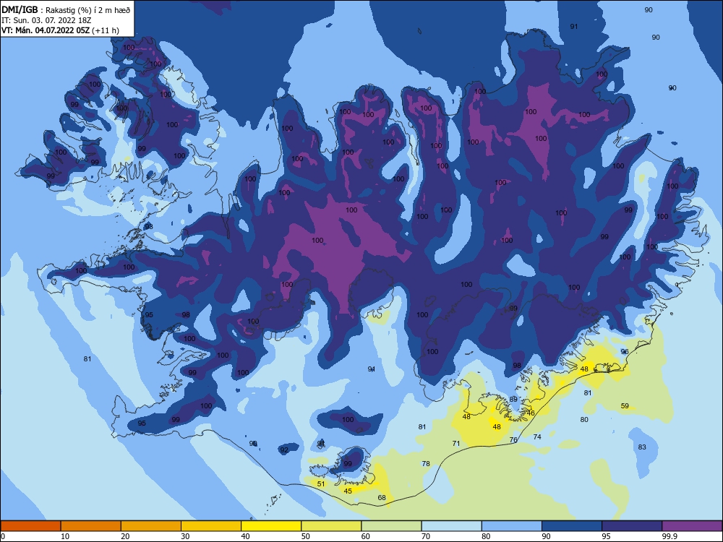Screen dimensions: 723x542
Task: Click the map value '78'
Action: click(x=426, y=463)
